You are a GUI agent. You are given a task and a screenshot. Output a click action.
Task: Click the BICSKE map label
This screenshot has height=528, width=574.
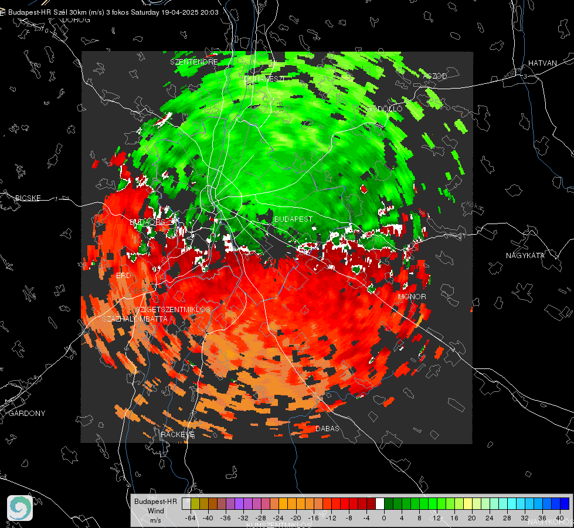click(28, 198)
